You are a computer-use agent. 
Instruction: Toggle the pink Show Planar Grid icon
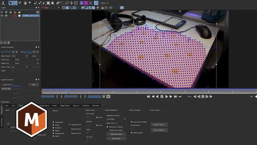click(86, 3)
